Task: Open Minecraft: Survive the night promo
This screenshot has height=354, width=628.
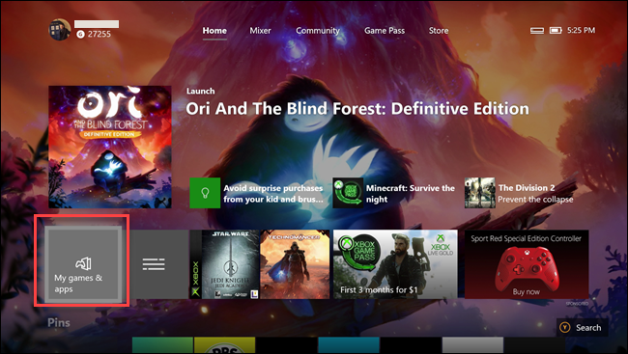Action: [x=410, y=194]
